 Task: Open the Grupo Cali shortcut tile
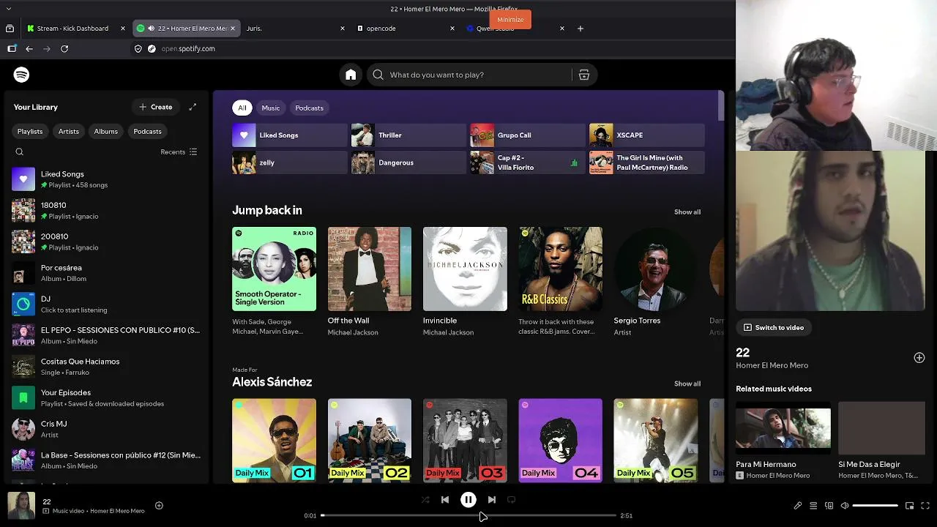(x=527, y=135)
